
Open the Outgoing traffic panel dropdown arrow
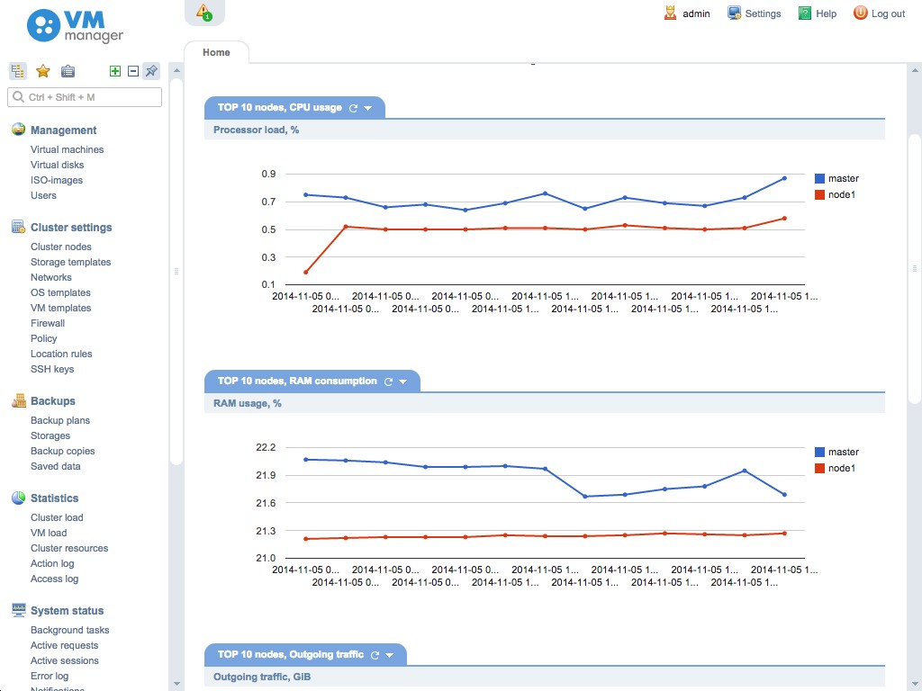coord(390,655)
